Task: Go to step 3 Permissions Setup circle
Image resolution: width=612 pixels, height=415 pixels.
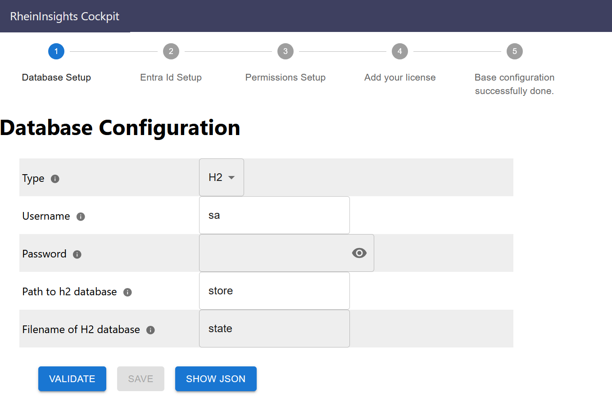Action: click(x=286, y=51)
